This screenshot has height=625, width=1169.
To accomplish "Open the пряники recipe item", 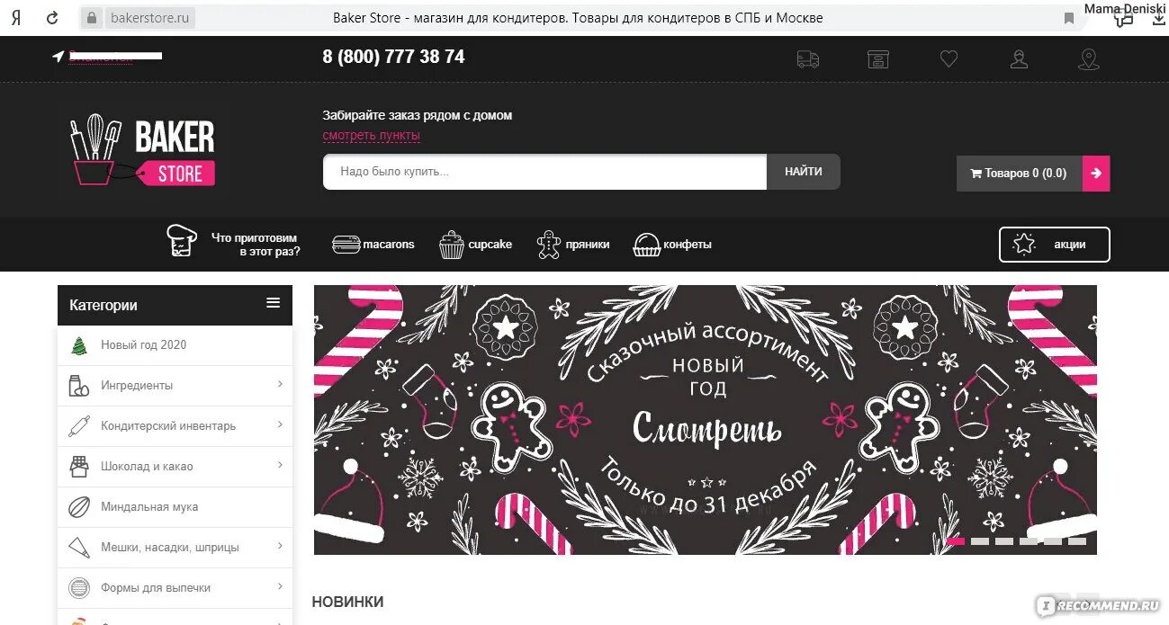I will tap(573, 245).
